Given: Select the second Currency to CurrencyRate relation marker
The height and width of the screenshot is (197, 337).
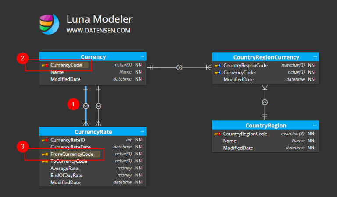Looking at the screenshot, I should coord(98,106).
